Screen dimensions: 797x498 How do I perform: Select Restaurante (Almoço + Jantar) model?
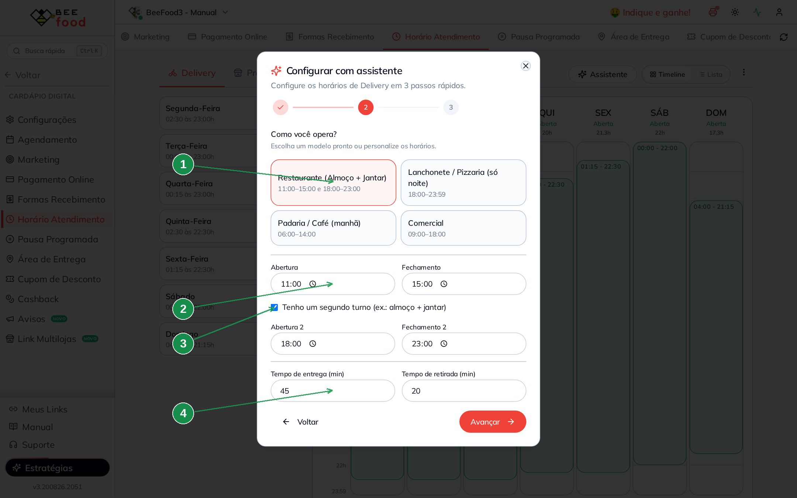(x=333, y=183)
